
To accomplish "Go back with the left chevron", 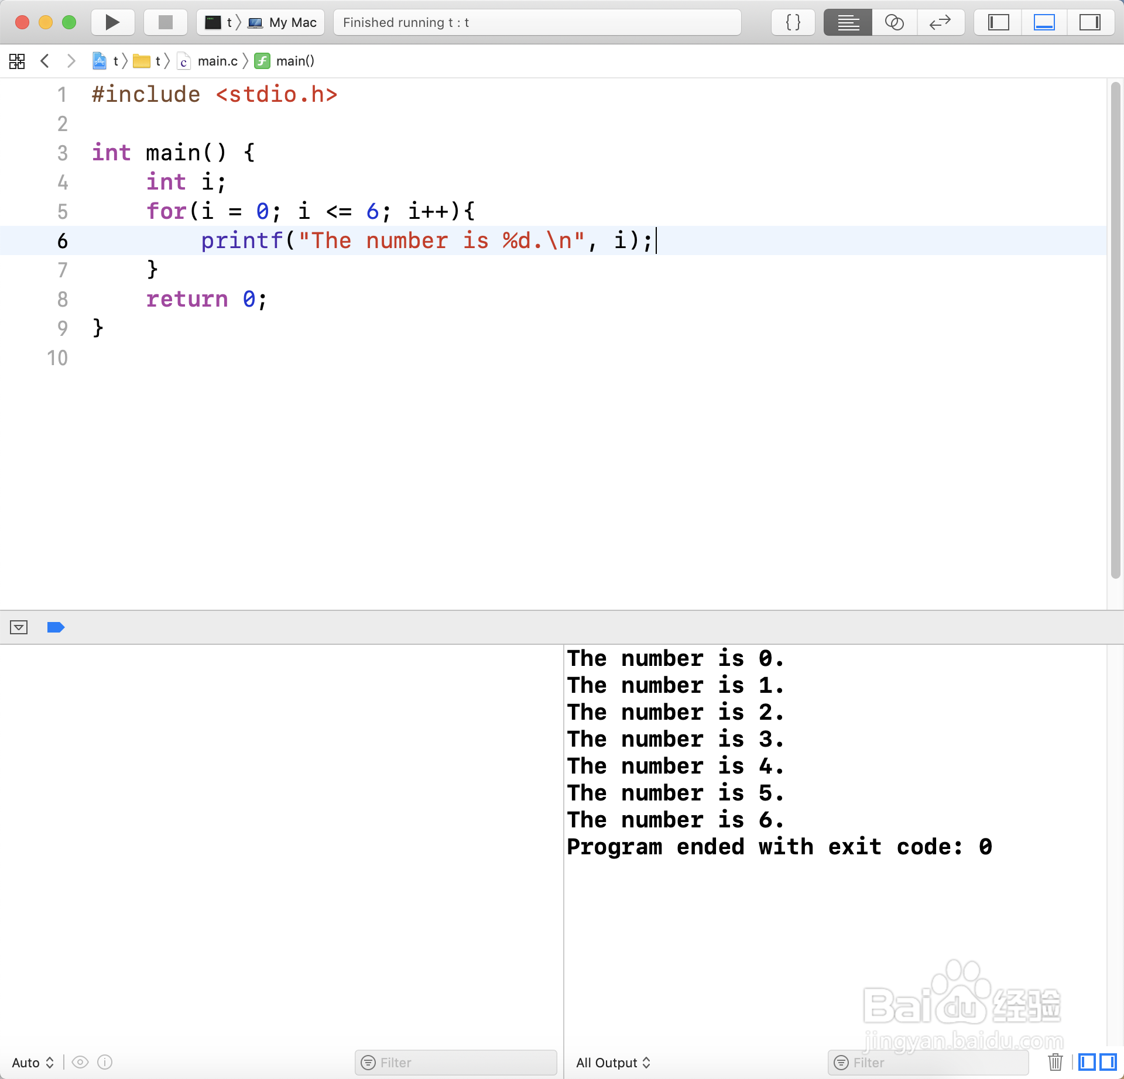I will (x=45, y=61).
